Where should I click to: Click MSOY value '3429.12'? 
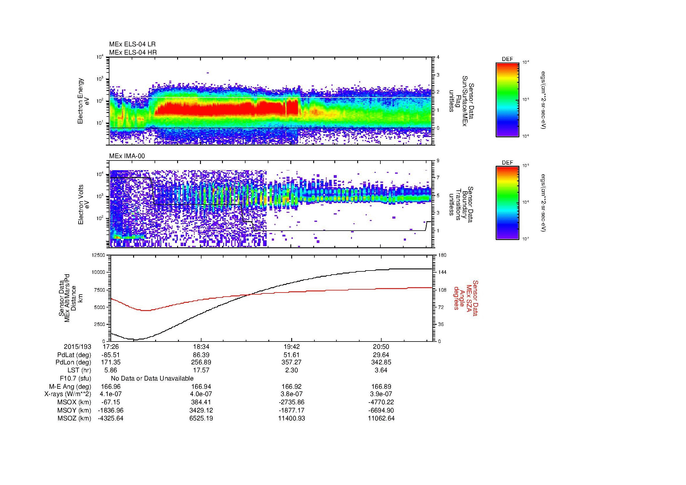[201, 410]
